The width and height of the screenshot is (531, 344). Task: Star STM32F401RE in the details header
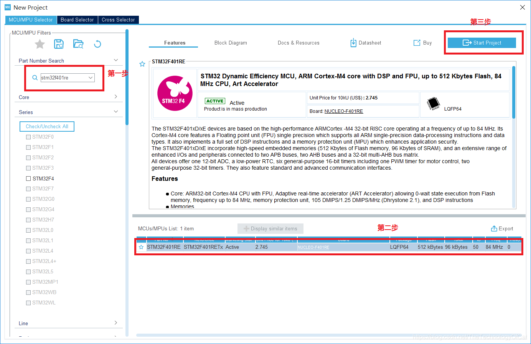142,64
